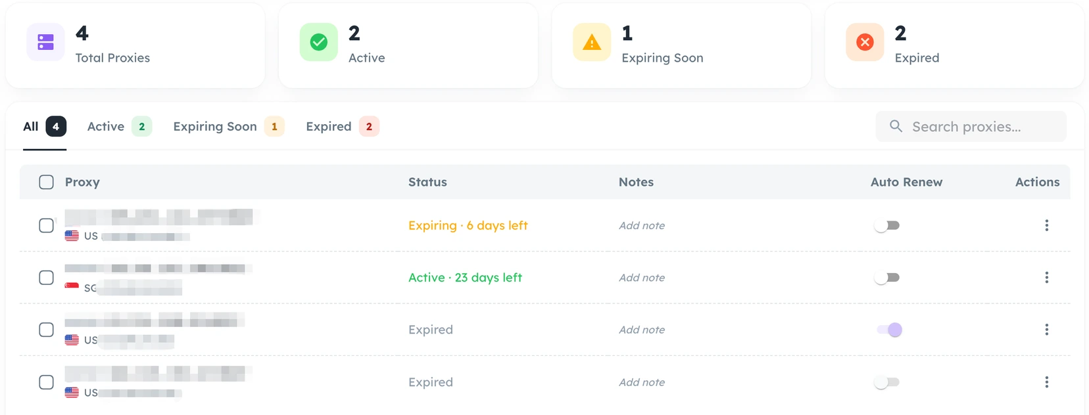Enable Auto Renew for the Expiring proxy
1089x415 pixels.
(887, 225)
